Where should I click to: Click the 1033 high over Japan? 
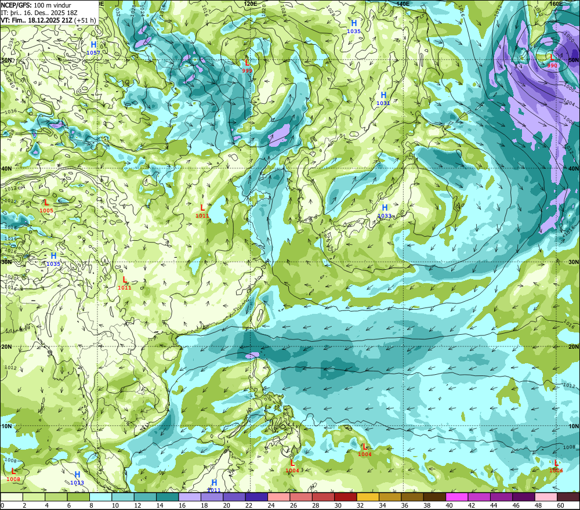(385, 211)
